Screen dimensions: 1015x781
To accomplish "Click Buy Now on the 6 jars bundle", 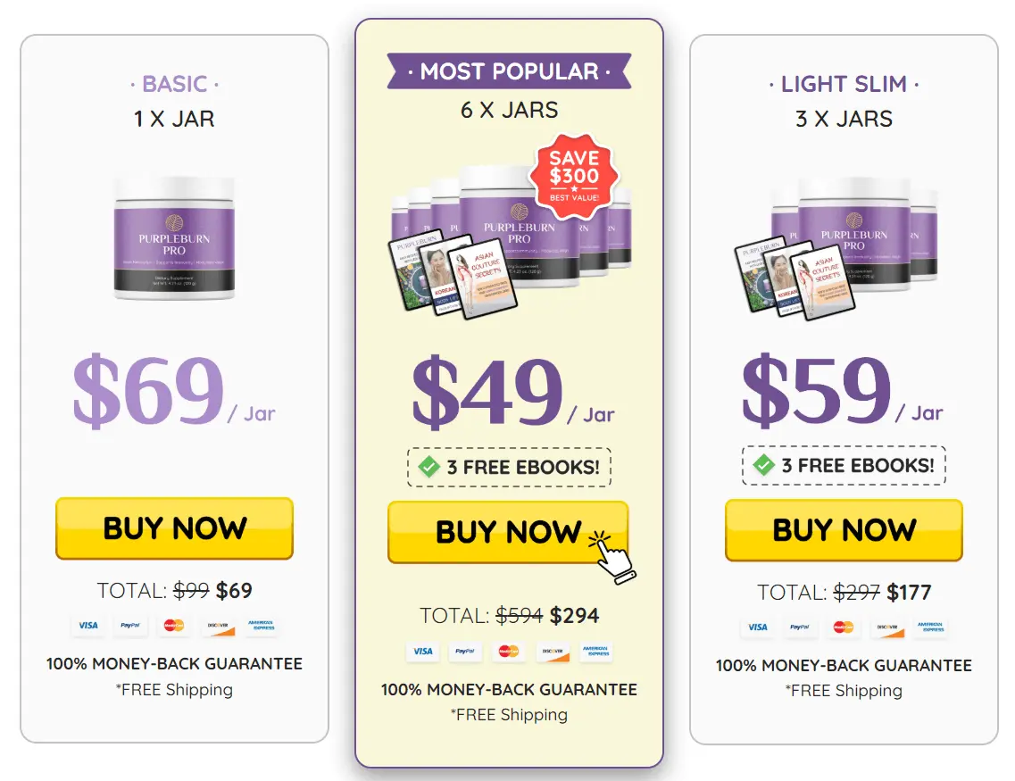I will point(508,532).
